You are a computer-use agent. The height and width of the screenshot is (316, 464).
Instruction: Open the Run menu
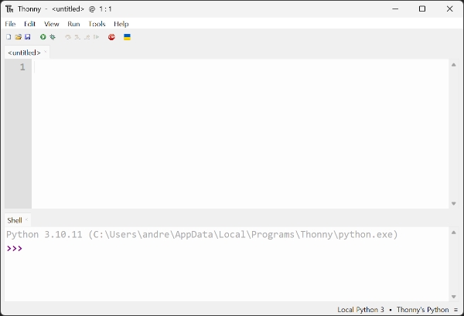(73, 24)
